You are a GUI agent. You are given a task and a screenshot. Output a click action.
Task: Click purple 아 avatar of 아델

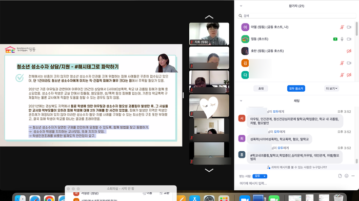tap(245, 27)
